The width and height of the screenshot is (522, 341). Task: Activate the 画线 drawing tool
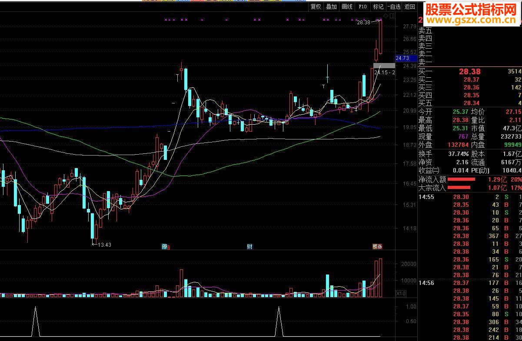347,7
